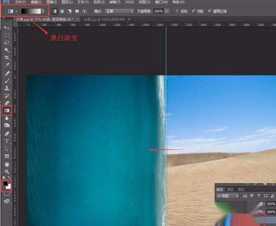Change the screen mode
This screenshot has width=276, height=226.
point(7,201)
